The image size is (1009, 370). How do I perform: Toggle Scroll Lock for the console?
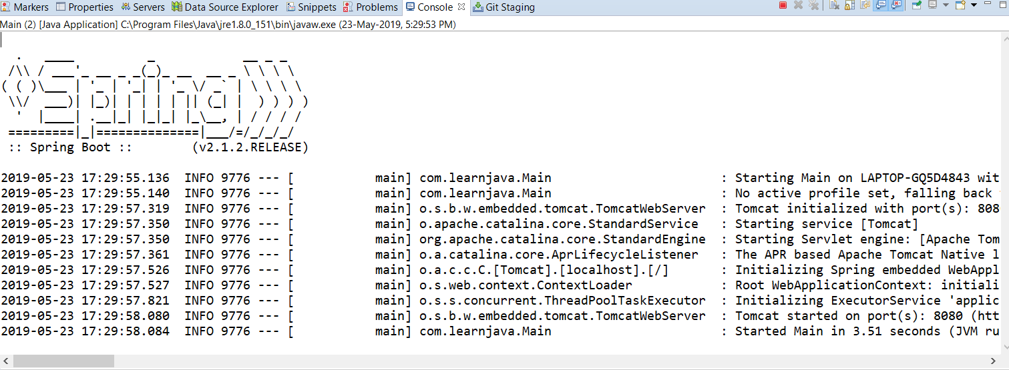tap(850, 5)
